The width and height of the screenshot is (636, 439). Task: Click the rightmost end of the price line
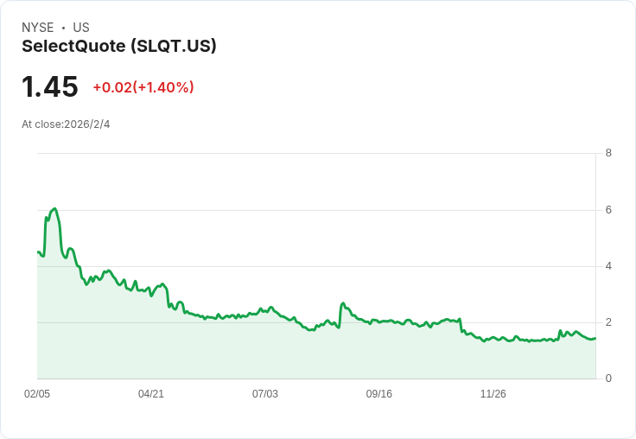(595, 338)
